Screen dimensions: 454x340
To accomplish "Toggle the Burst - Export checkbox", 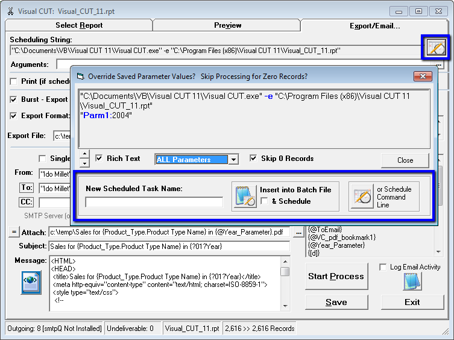I will [13, 99].
